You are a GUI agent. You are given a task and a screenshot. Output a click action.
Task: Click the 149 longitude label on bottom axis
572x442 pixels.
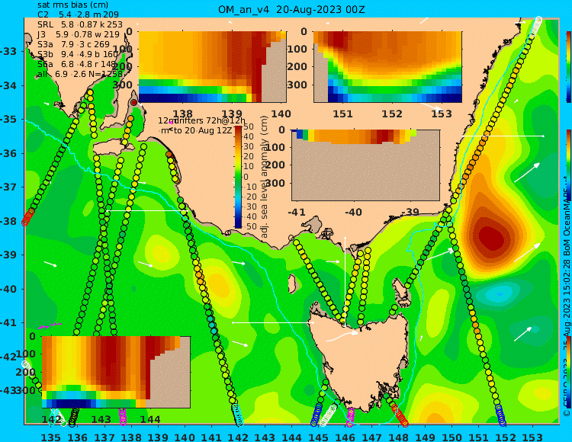426,437
